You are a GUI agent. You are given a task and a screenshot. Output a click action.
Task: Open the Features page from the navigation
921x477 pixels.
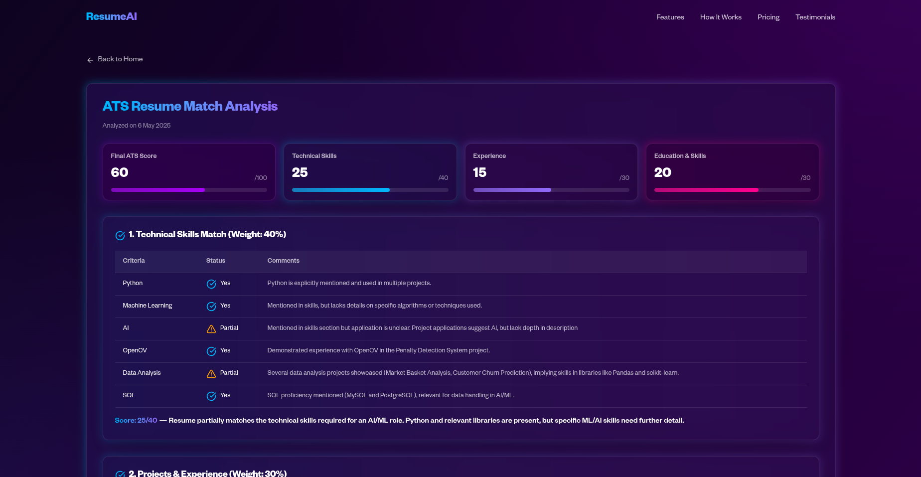(670, 17)
